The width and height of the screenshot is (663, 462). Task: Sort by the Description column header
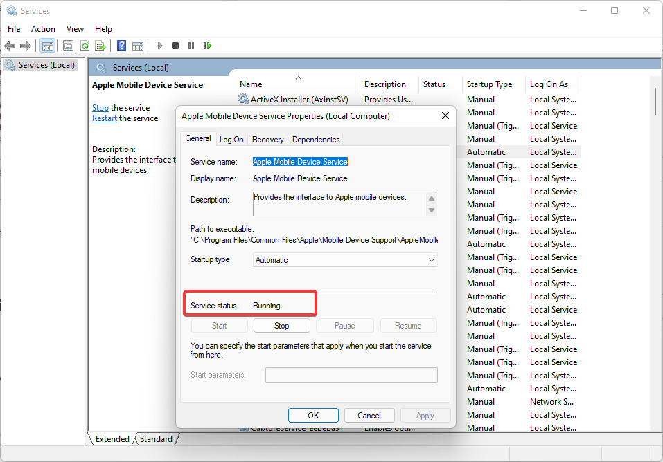coord(389,84)
